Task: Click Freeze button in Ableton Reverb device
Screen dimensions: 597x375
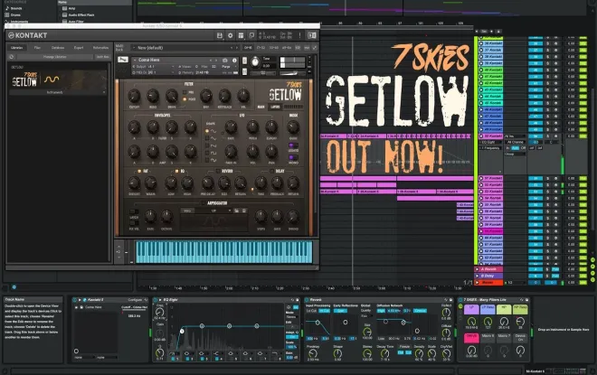Action: click(404, 346)
